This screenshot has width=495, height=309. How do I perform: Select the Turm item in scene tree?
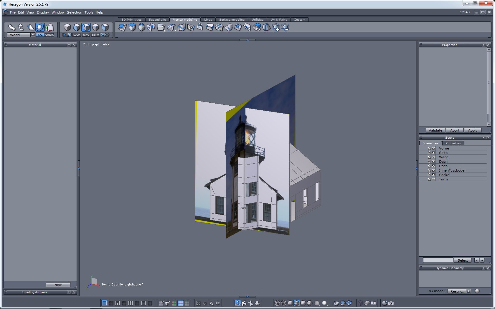coord(443,179)
